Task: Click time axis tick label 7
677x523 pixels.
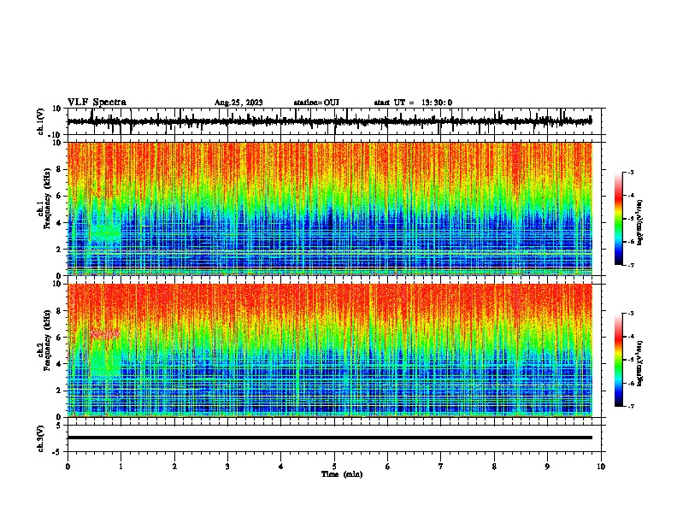Action: (x=441, y=467)
